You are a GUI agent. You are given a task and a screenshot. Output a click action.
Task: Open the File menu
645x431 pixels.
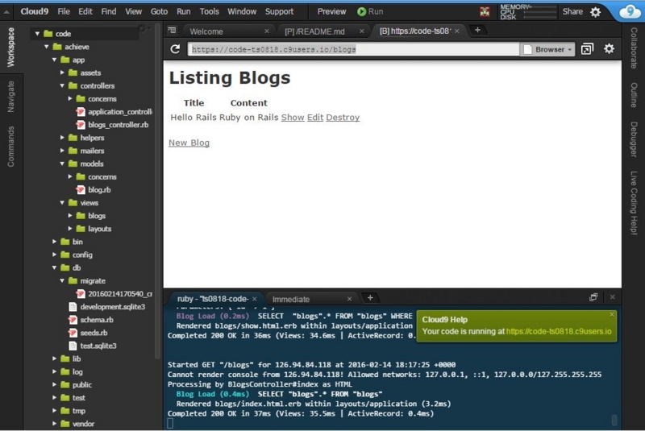64,11
